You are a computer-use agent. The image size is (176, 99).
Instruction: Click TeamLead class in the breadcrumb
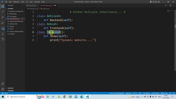[46, 9]
